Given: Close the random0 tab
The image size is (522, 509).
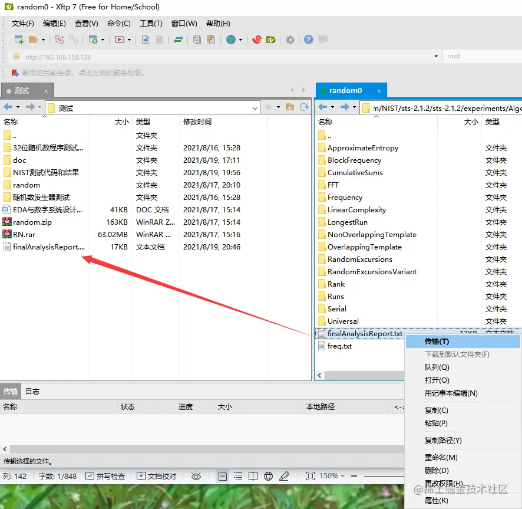Looking at the screenshot, I should click(x=379, y=91).
